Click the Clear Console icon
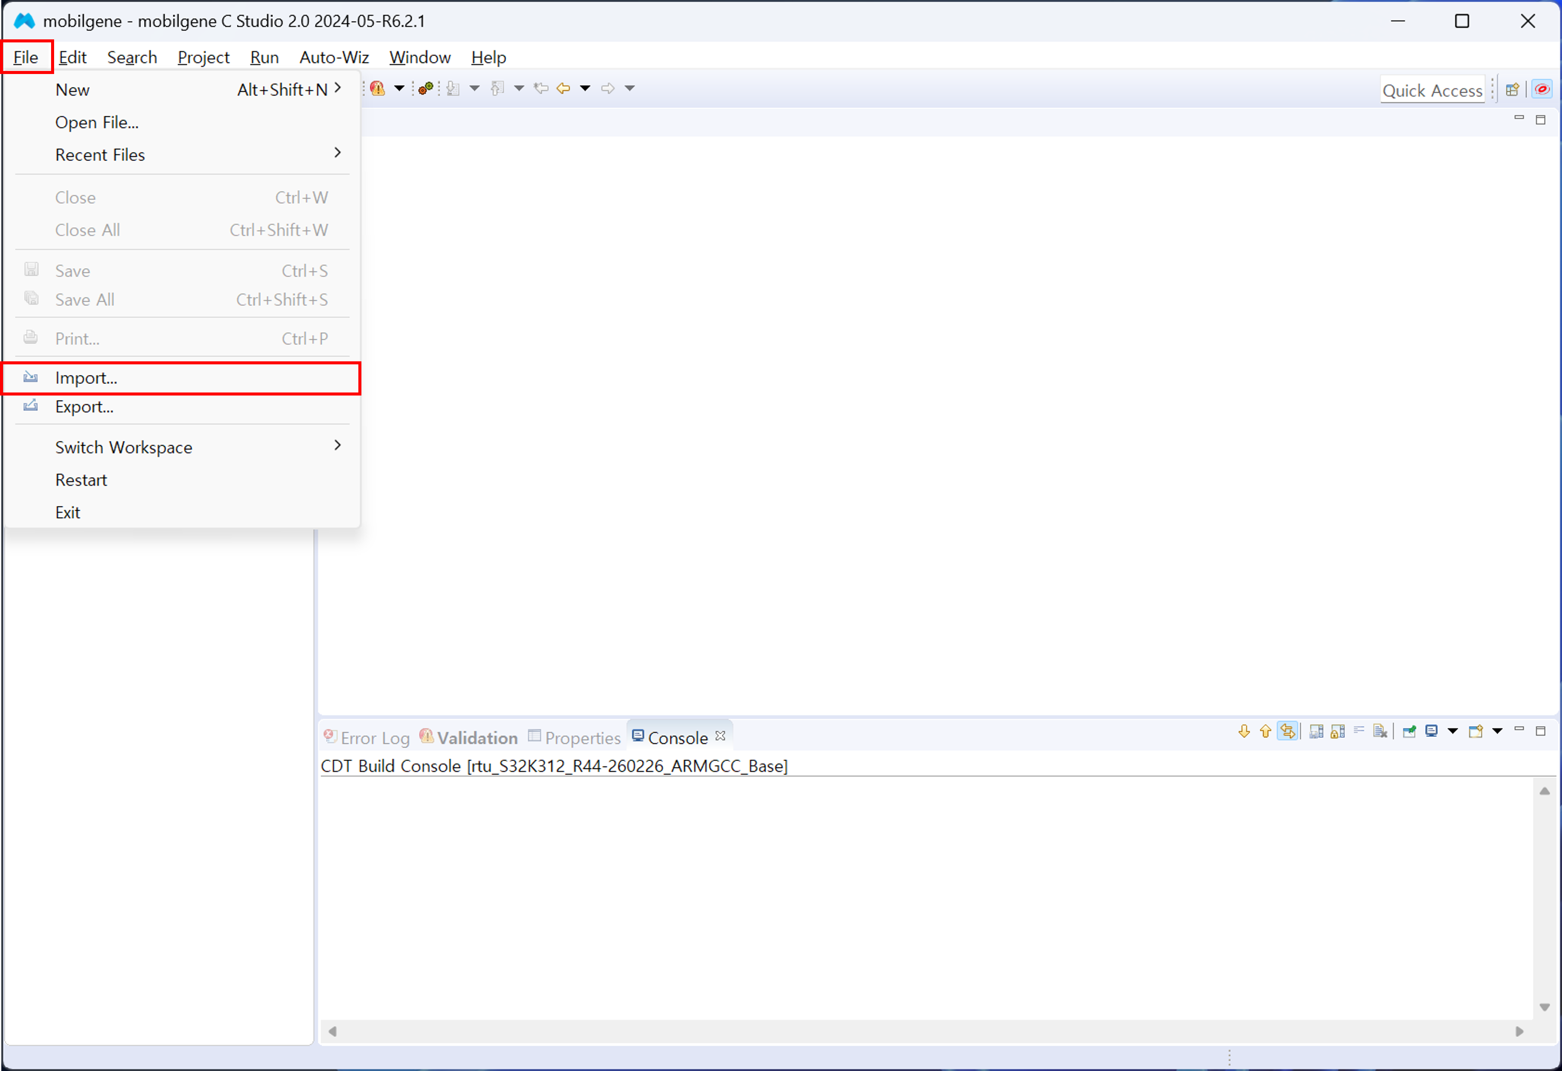 click(1381, 731)
